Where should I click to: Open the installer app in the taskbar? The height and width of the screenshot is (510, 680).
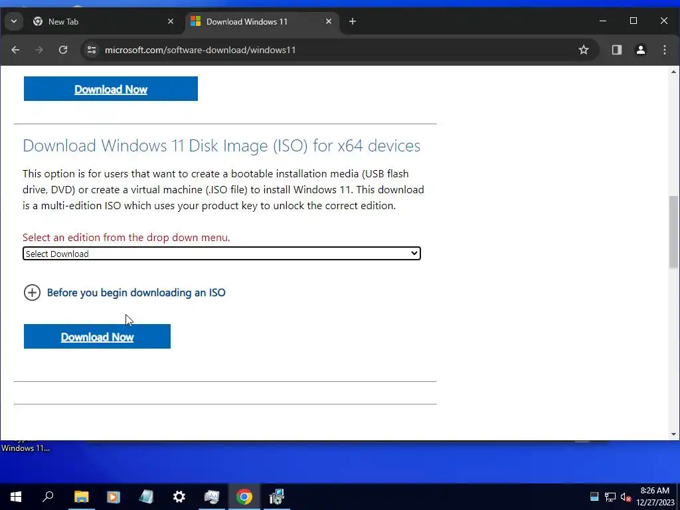276,497
